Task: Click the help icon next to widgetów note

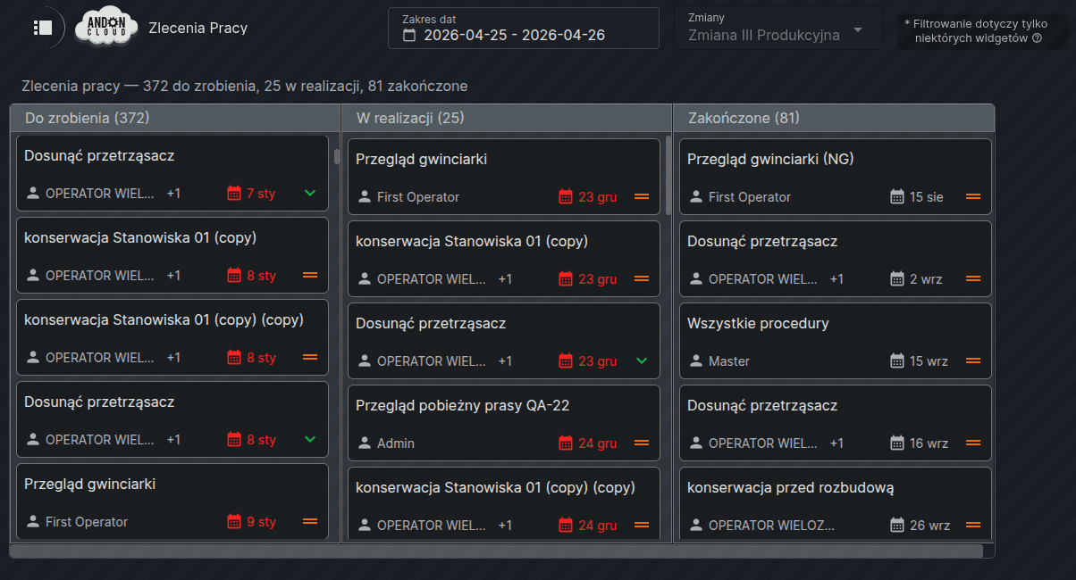Action: (x=1037, y=38)
